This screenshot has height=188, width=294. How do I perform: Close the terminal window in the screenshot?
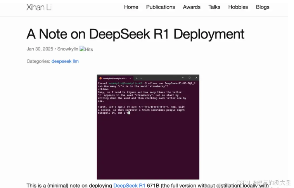[196, 78]
